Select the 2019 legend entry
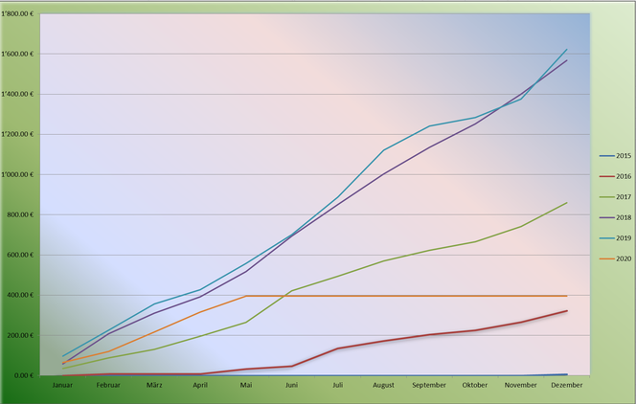The image size is (636, 404). (x=615, y=238)
